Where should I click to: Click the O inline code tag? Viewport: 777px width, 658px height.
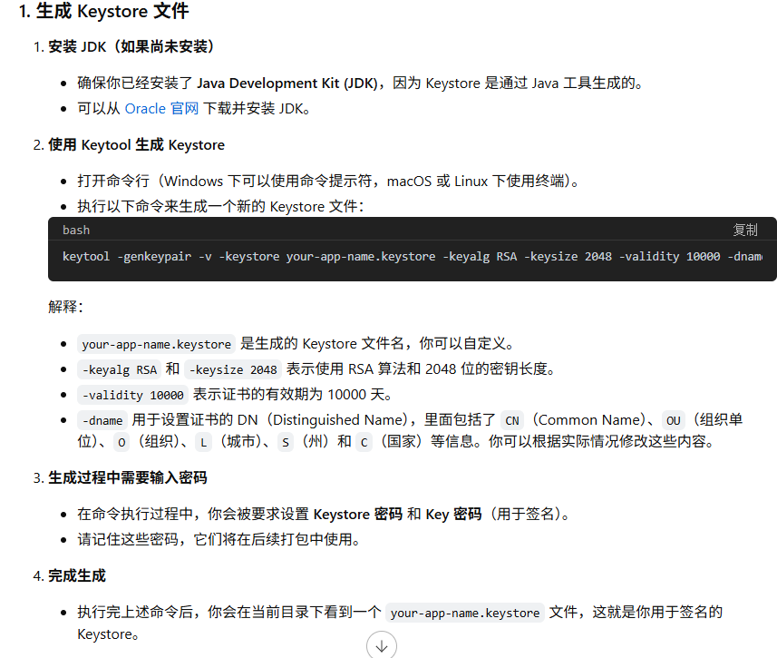(x=121, y=442)
